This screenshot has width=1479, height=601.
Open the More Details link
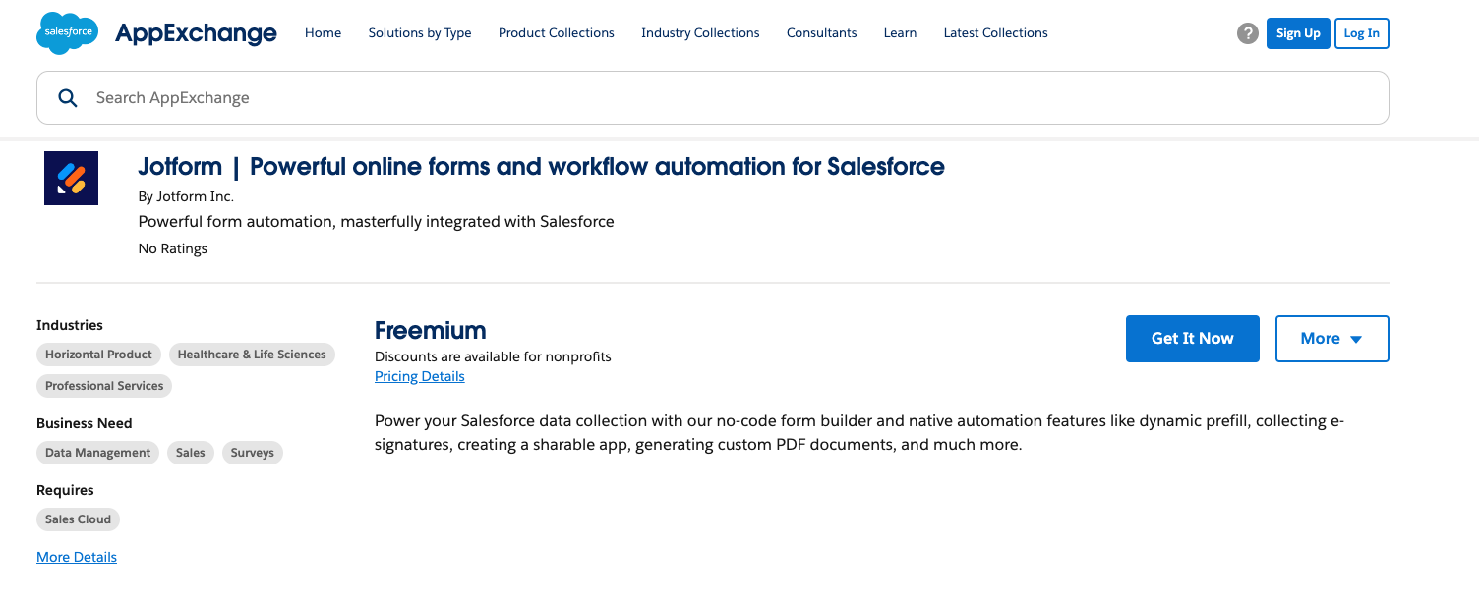(77, 557)
